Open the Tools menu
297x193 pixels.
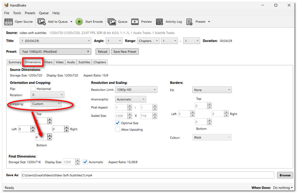(x=17, y=13)
